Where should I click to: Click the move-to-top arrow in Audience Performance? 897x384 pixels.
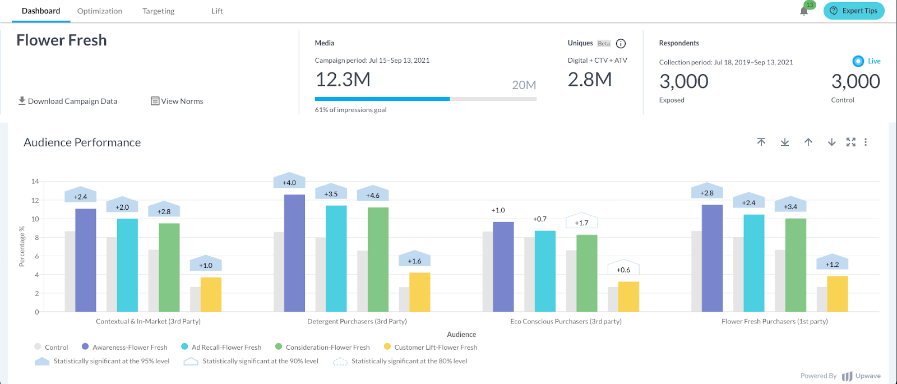click(x=761, y=142)
